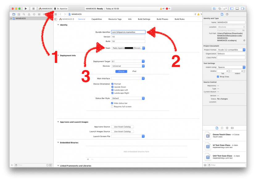Uncheck Landscape Left orientation

112,90
